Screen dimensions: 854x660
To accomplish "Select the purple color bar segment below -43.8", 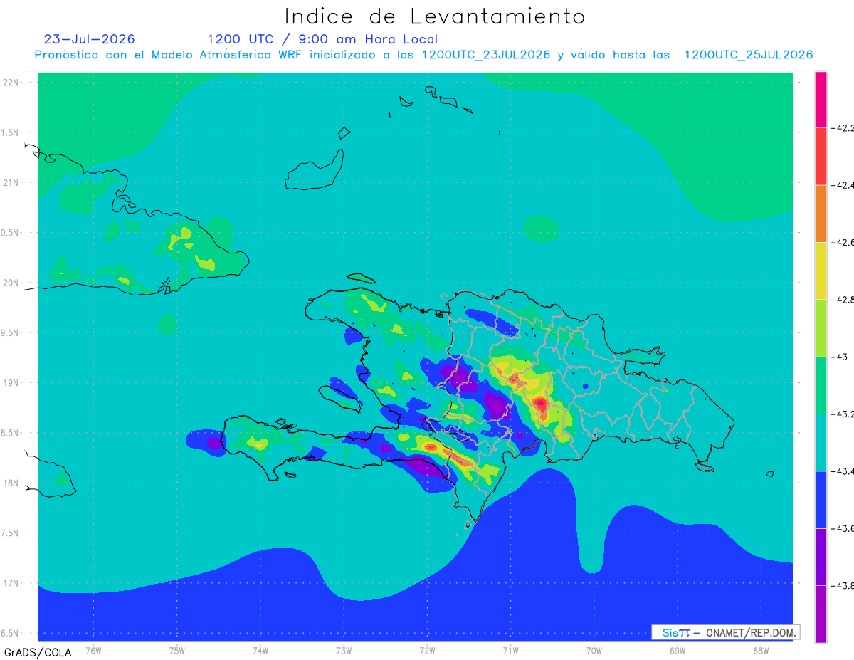I will pos(821,614).
